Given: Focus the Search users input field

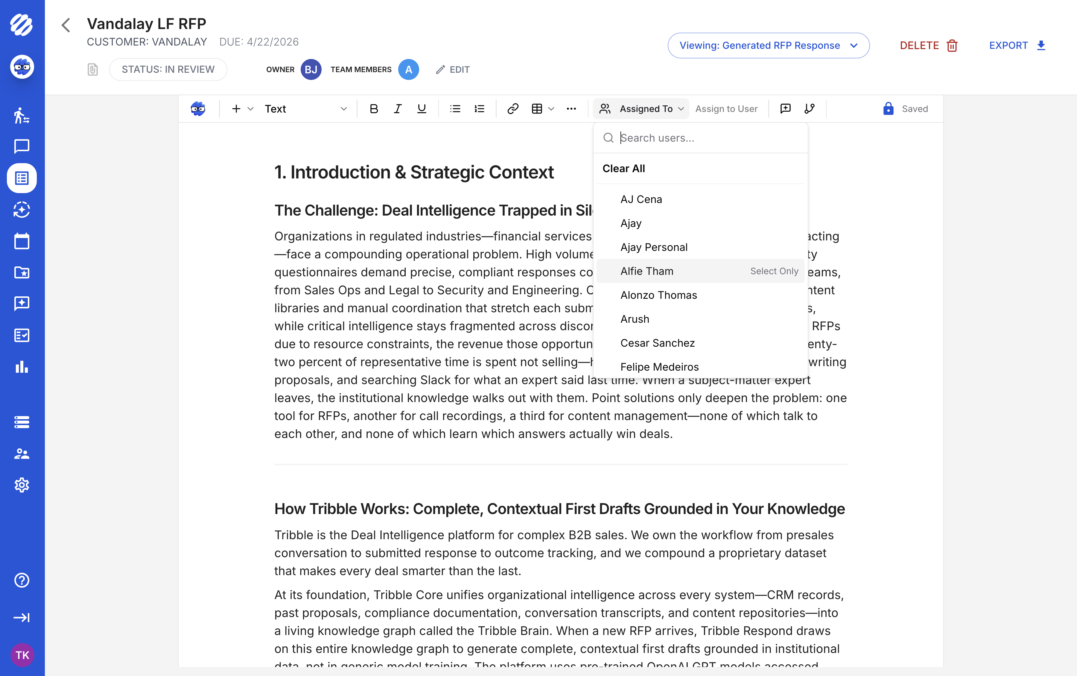Looking at the screenshot, I should click(x=700, y=138).
